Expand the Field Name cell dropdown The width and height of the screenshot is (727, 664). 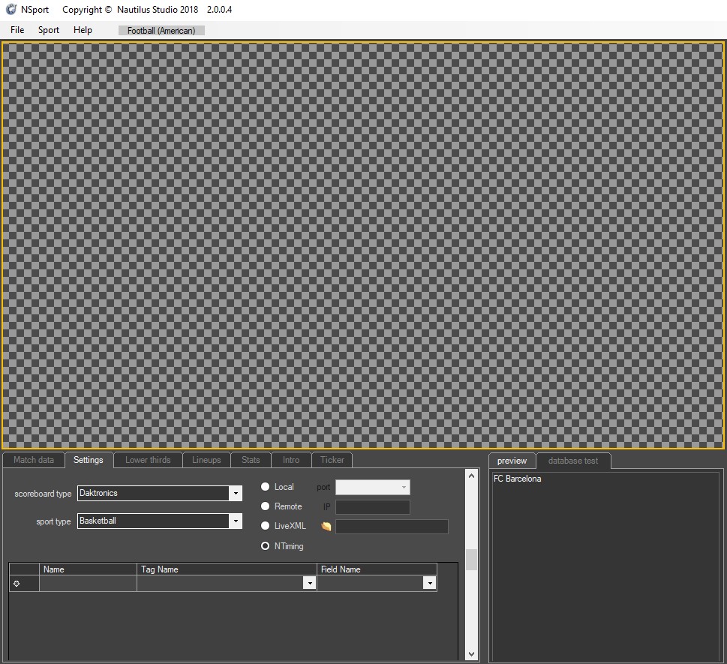click(429, 584)
